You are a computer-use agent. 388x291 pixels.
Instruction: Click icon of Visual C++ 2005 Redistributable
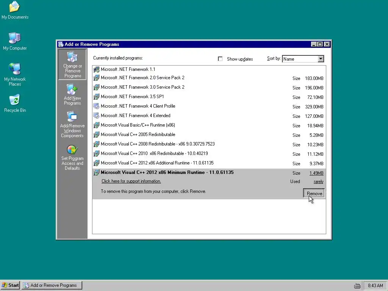[x=96, y=135]
